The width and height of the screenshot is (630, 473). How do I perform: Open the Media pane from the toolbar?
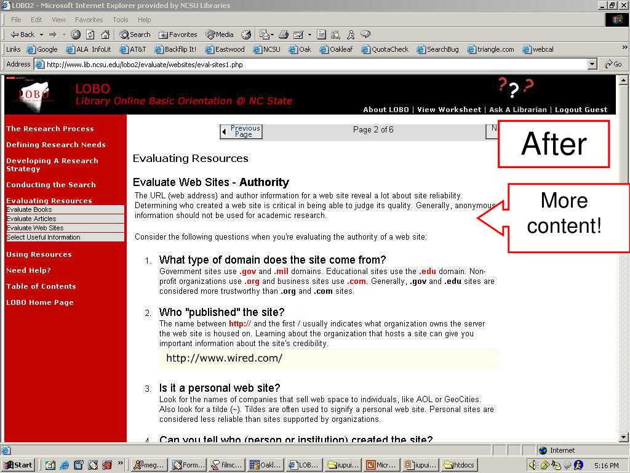pos(220,34)
